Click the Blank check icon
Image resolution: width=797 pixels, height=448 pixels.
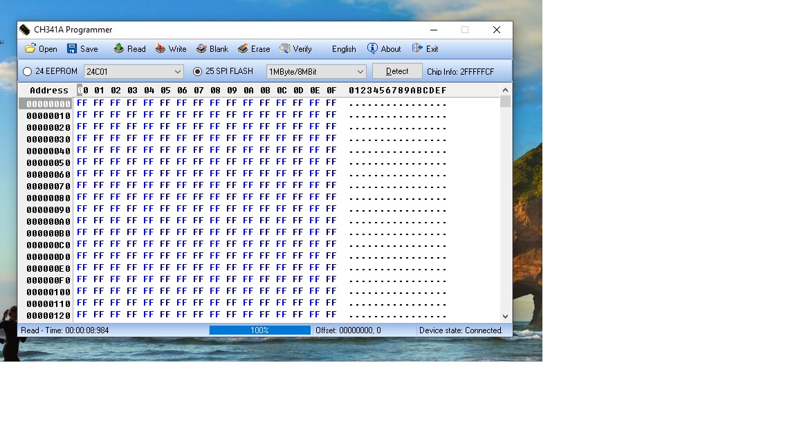point(201,49)
